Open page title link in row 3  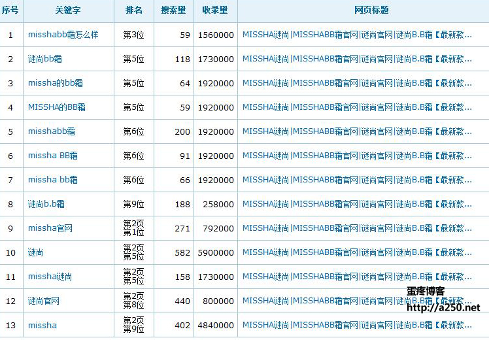(x=357, y=83)
